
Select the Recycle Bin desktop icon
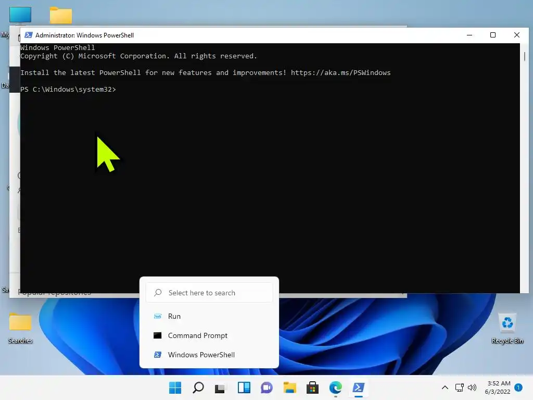(507, 328)
